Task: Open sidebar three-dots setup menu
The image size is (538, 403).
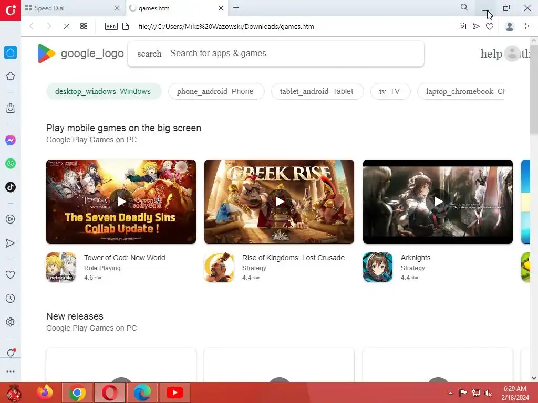Action: (x=11, y=372)
